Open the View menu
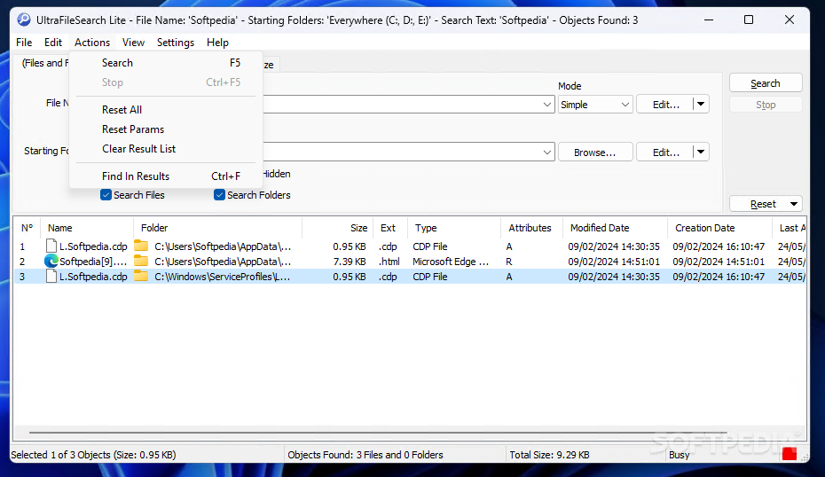 tap(134, 43)
